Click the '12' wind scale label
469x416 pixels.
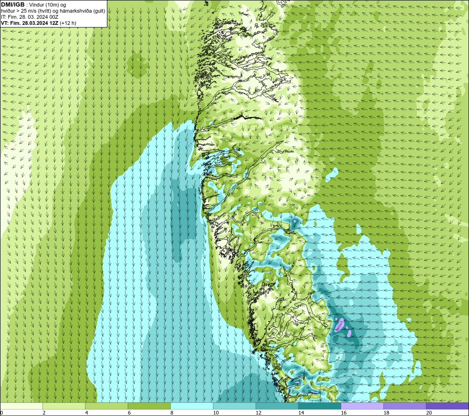[x=258, y=413]
